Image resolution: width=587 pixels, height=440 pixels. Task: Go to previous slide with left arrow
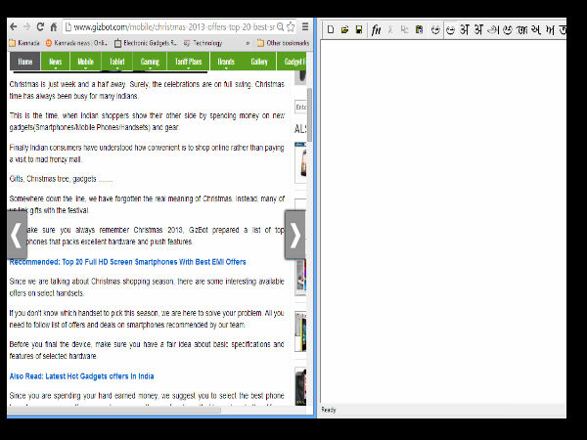(17, 235)
